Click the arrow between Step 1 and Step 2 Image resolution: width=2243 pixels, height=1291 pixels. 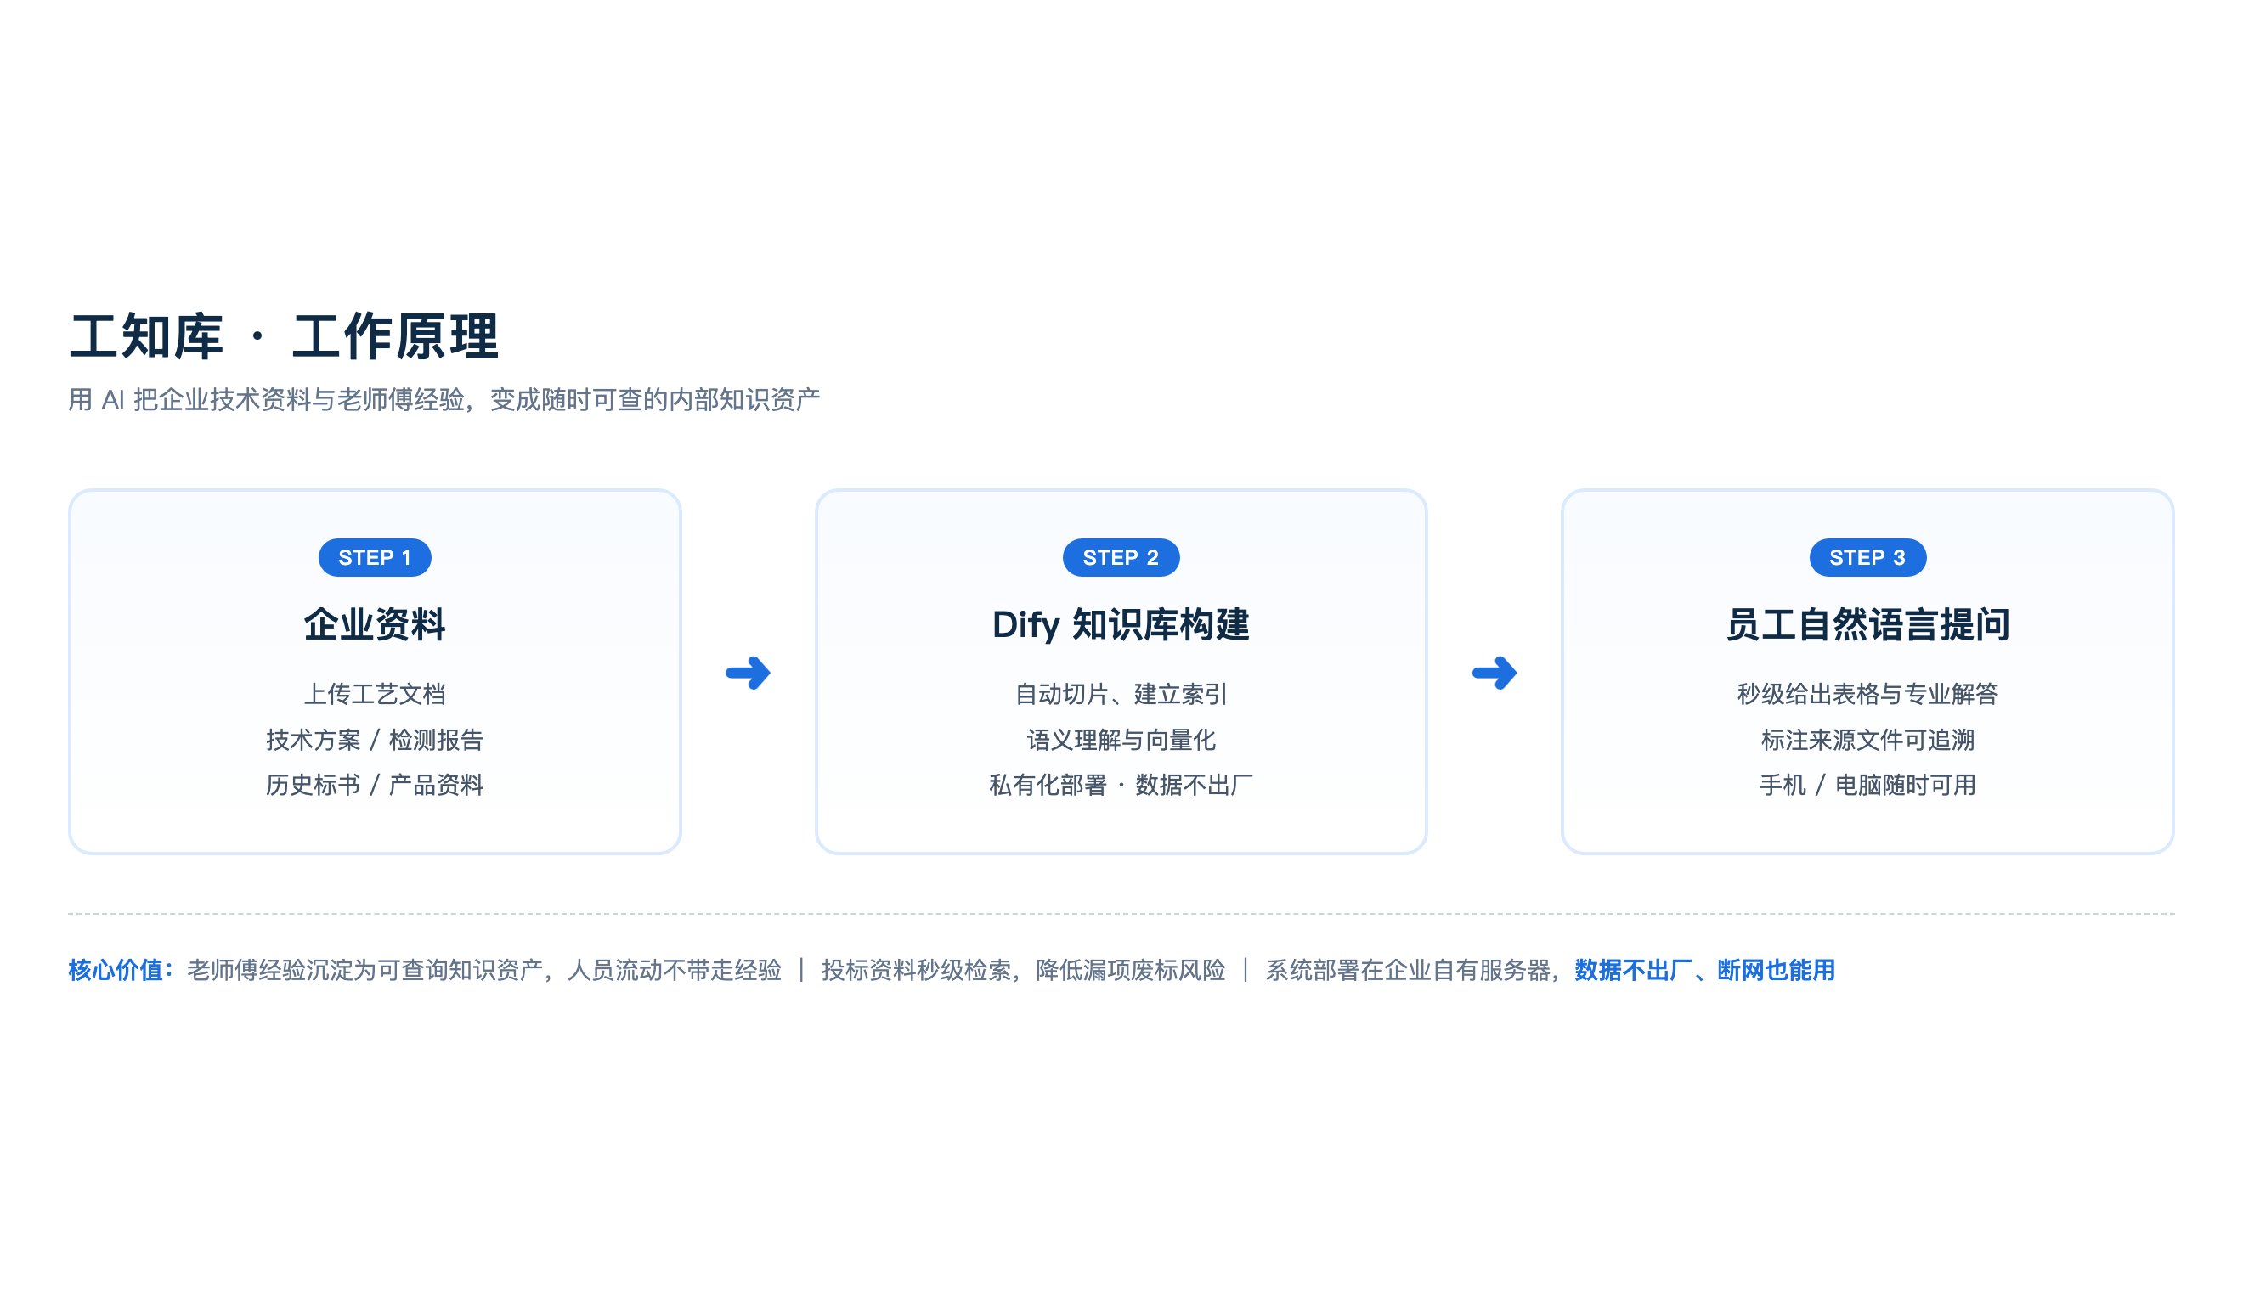pyautogui.click(x=748, y=672)
